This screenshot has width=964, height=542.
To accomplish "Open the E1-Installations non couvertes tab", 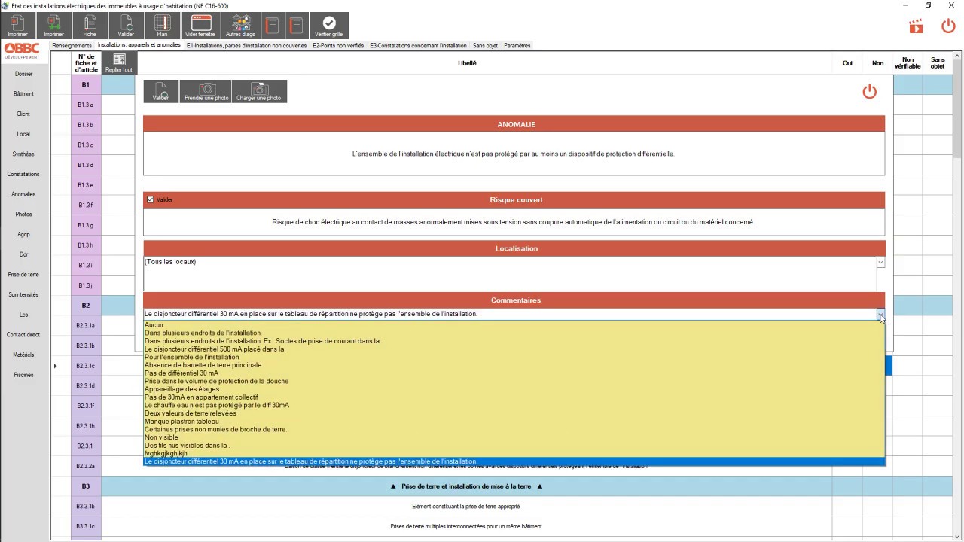I will point(246,45).
